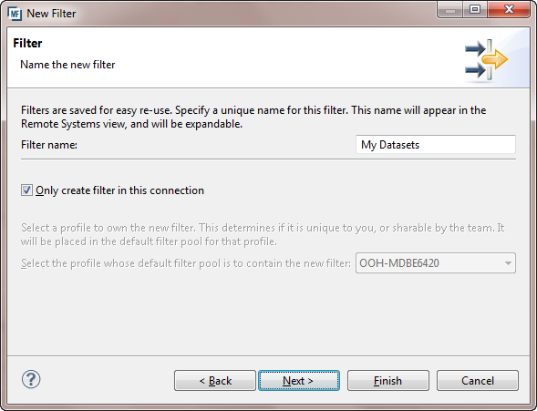Expand the profile dropdown arrow
This screenshot has height=411, width=537.
pos(508,263)
